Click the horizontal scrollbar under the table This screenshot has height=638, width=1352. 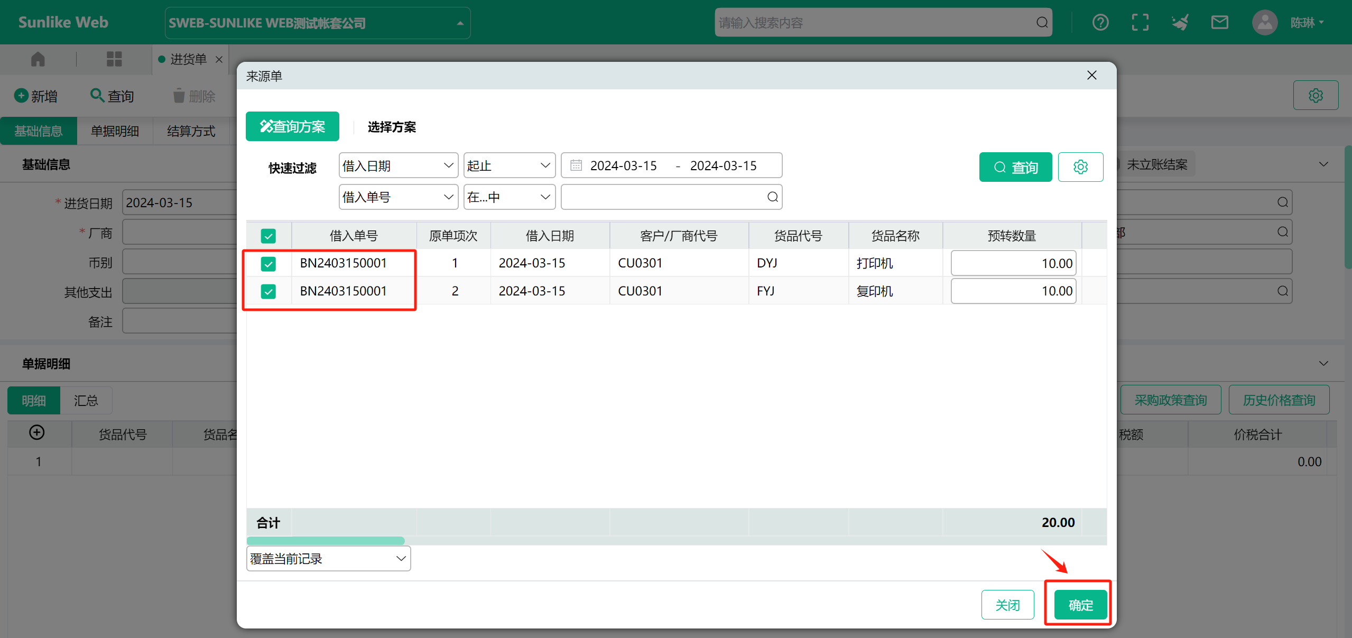(x=326, y=541)
